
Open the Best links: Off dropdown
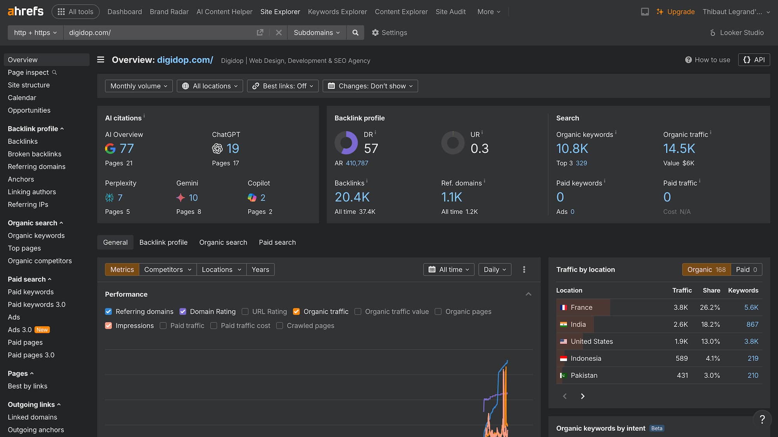(x=283, y=86)
